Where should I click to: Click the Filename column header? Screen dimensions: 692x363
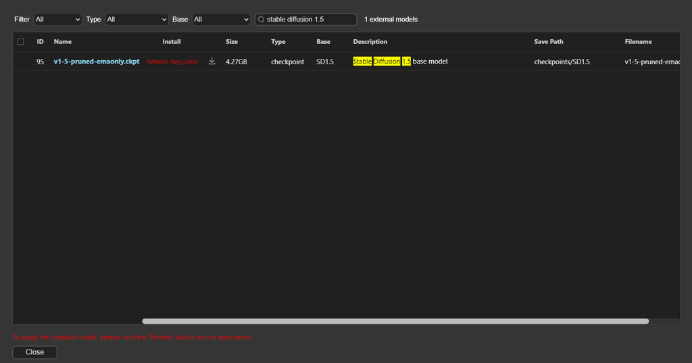coord(638,42)
